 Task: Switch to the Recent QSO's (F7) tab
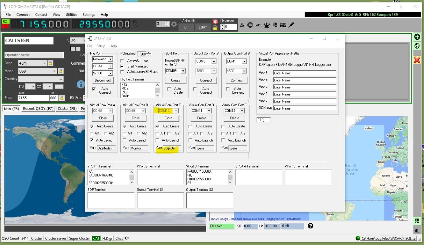38,108
